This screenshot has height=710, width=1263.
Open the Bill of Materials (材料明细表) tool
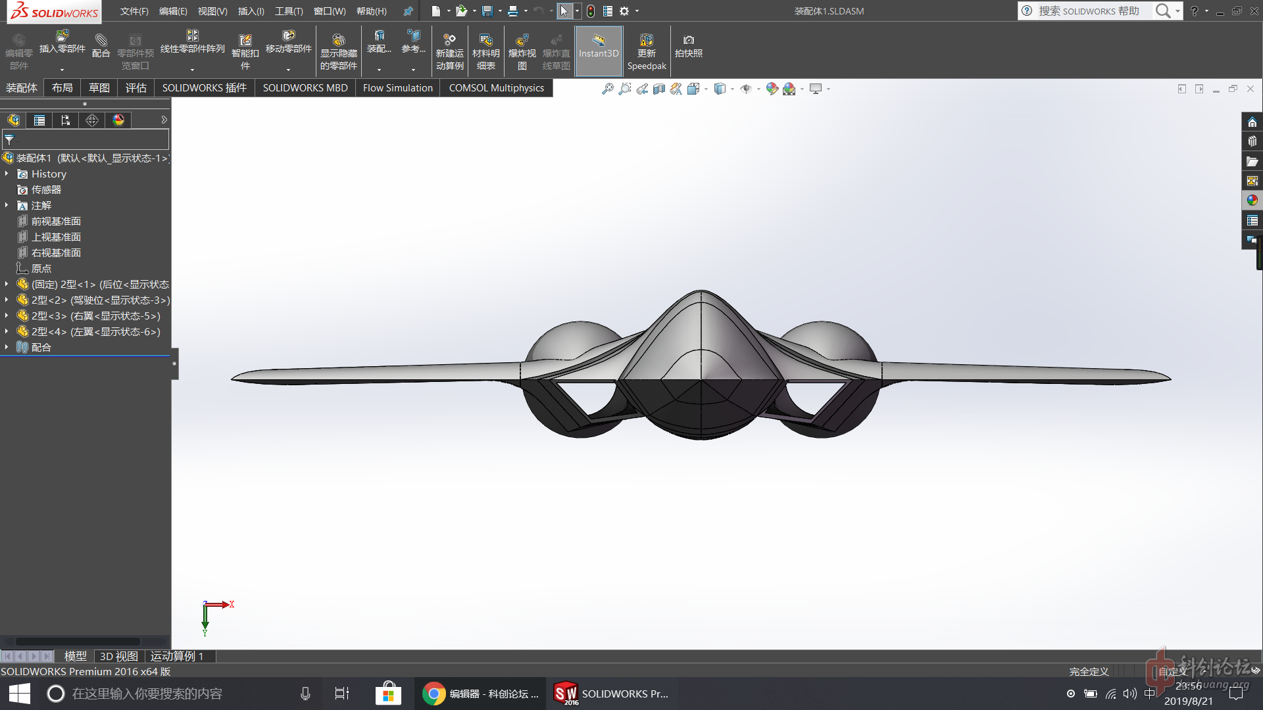(485, 51)
